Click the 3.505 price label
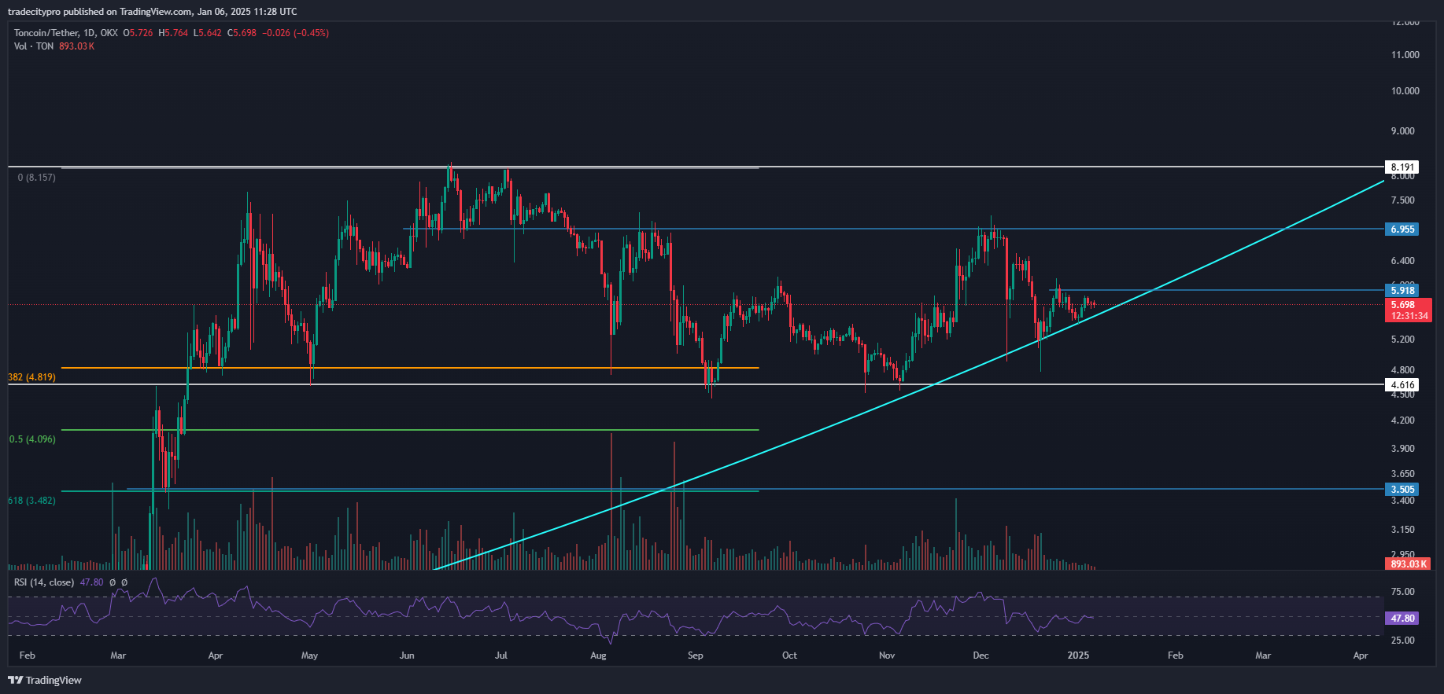Screen dimensions: 1444x694 pos(1402,489)
